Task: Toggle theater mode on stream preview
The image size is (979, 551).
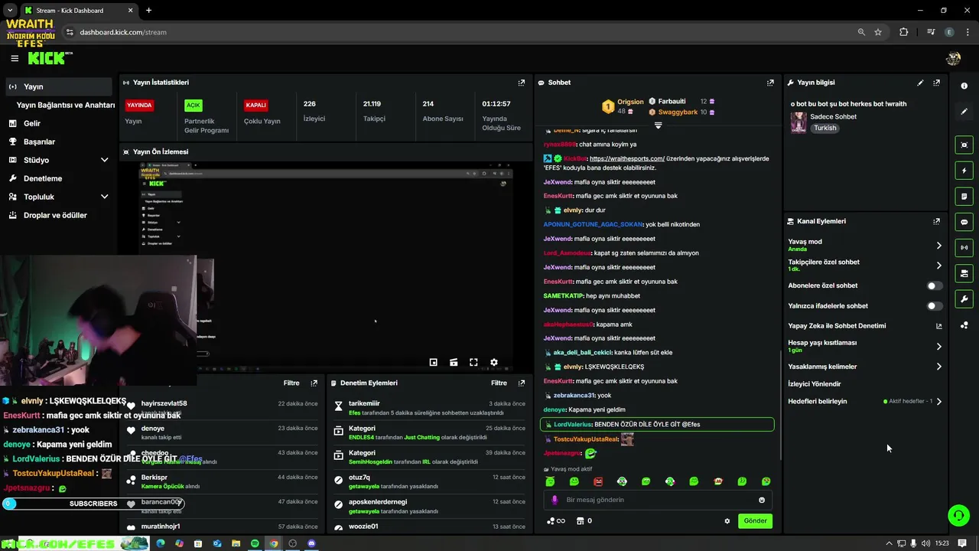Action: 454,363
